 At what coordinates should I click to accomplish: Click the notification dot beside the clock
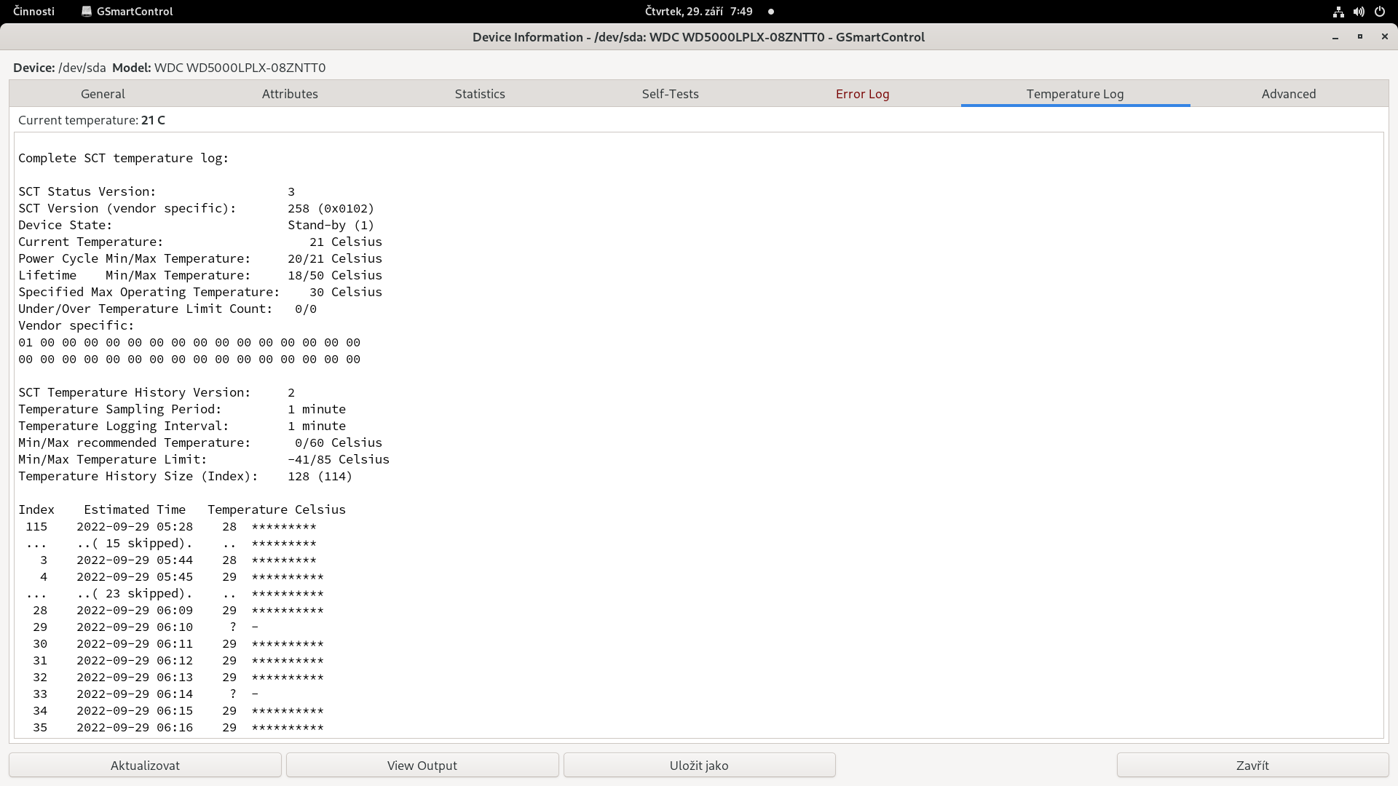[x=771, y=12]
